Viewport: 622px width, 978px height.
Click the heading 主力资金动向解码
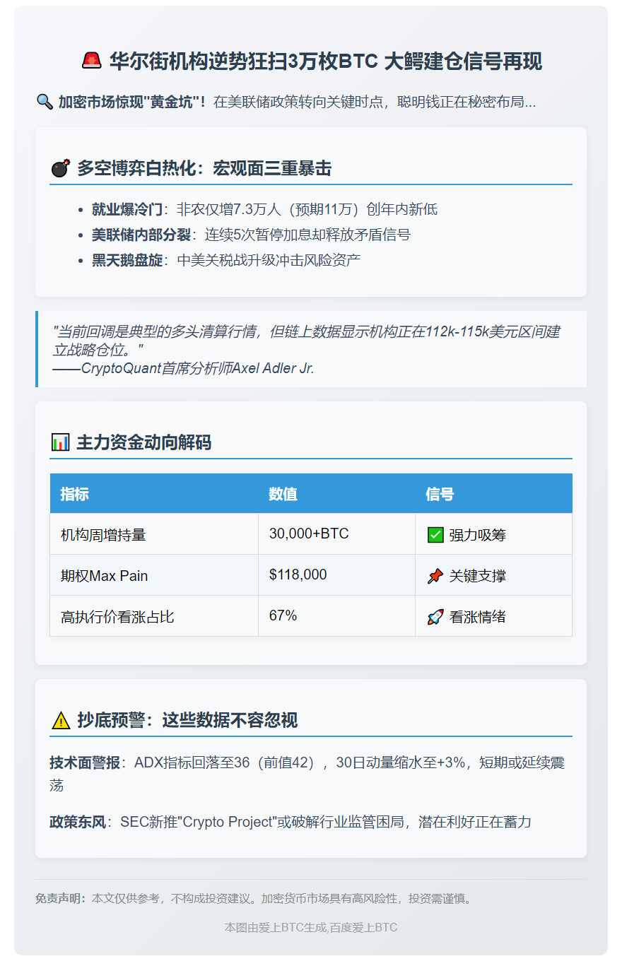[x=144, y=442]
